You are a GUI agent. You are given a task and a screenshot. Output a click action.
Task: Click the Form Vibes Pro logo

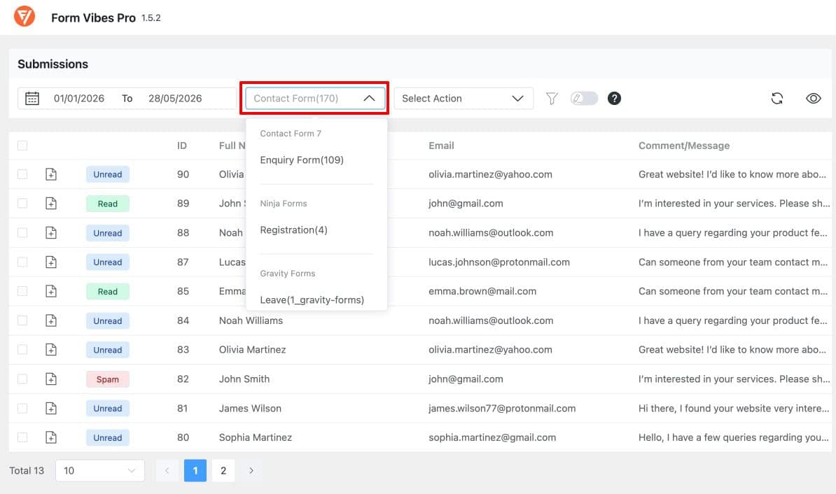(x=24, y=17)
